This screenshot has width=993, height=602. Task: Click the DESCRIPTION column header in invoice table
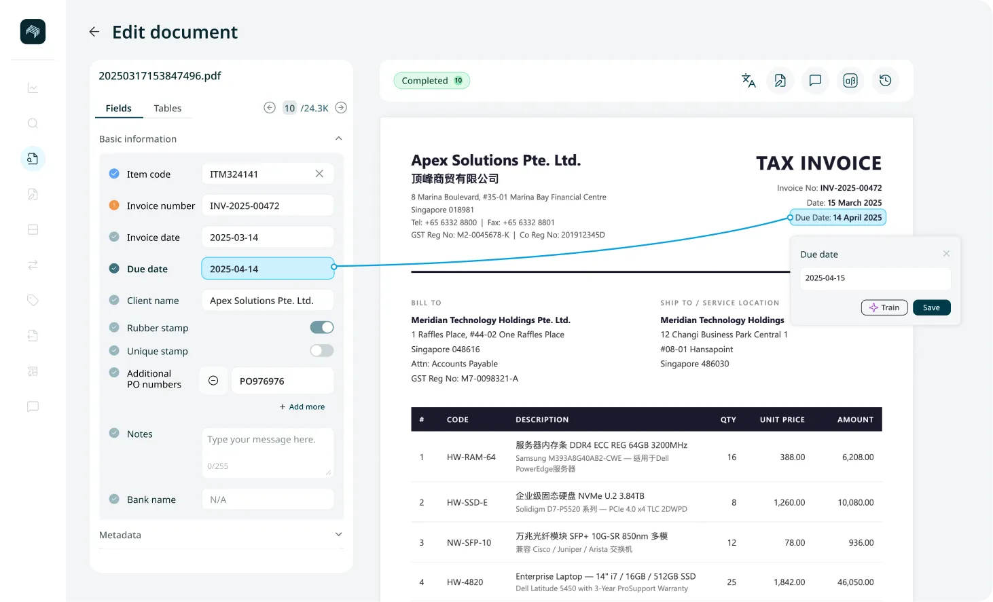[x=542, y=419]
